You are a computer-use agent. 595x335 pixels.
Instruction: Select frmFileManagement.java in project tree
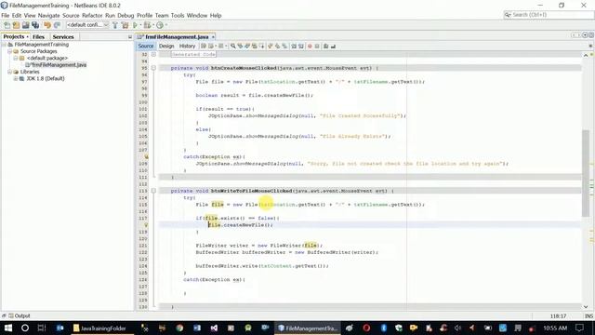click(x=56, y=65)
